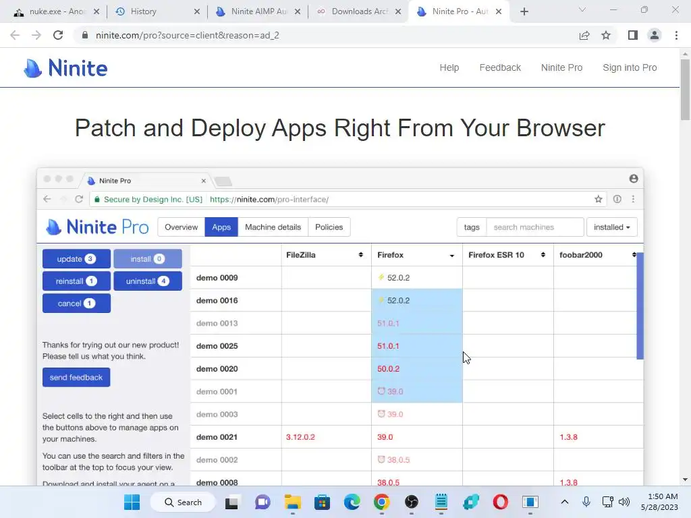Sort by the foobar2000 column

tap(634, 255)
